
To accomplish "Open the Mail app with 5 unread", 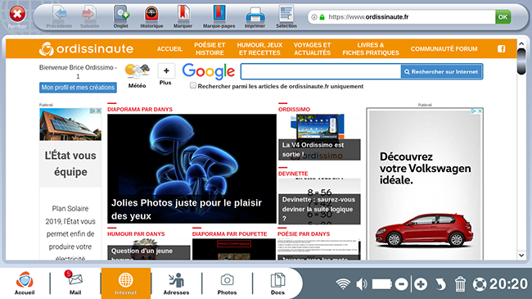I will (x=75, y=283).
